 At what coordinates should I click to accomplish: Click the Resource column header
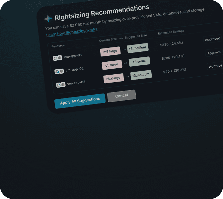pyautogui.click(x=58, y=46)
